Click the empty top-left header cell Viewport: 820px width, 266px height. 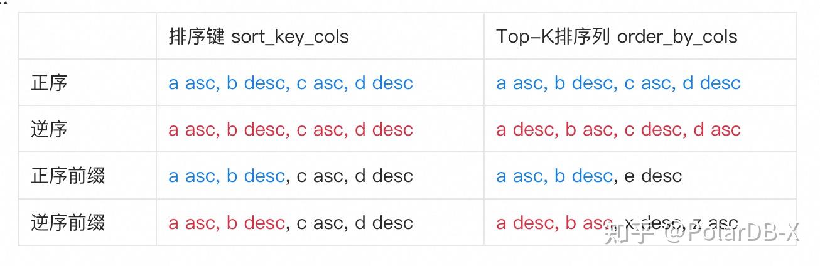(x=87, y=36)
